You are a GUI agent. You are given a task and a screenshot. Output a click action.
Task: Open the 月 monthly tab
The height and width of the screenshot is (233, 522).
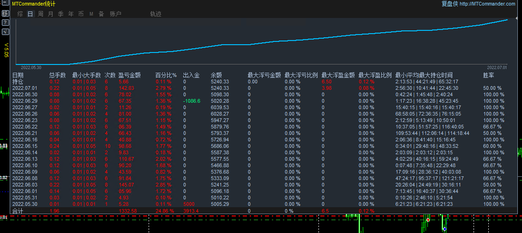pyautogui.click(x=51, y=14)
